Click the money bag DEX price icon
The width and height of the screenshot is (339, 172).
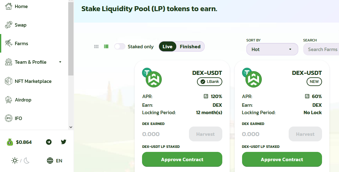point(10,142)
